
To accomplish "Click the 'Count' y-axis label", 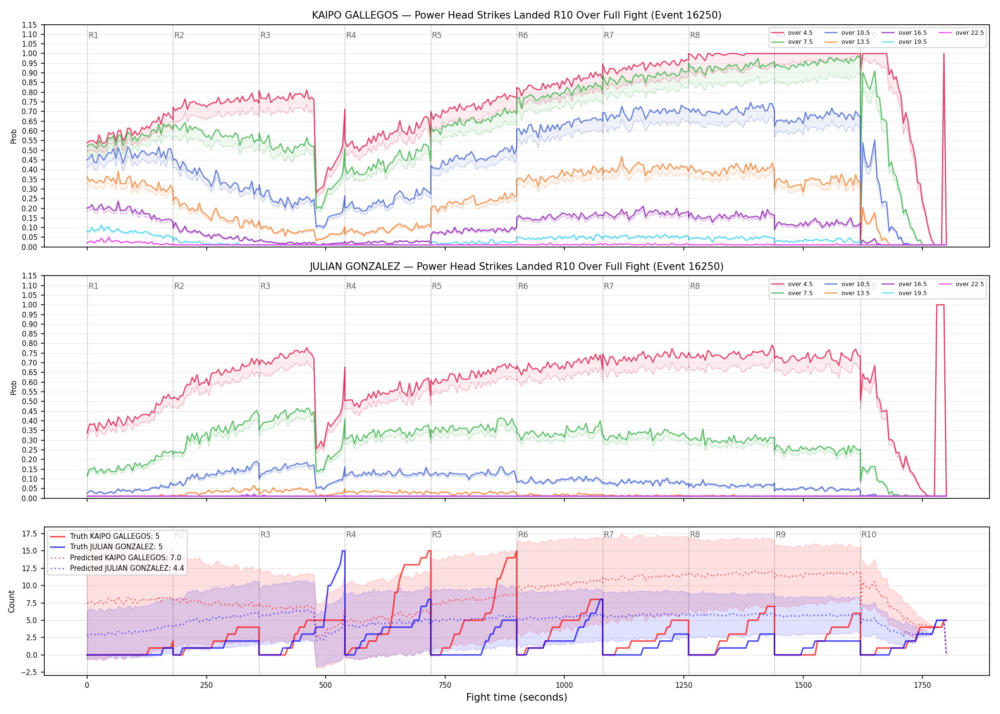I will pyautogui.click(x=12, y=601).
